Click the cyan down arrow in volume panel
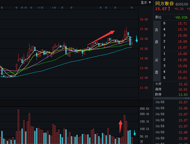 pyautogui.click(x=135, y=132)
